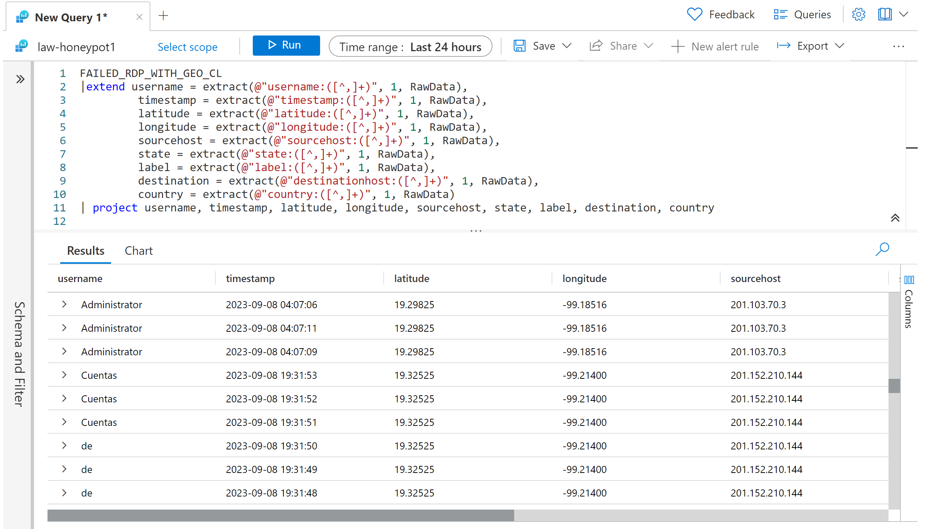Image resolution: width=930 pixels, height=529 pixels.
Task: Click the Save disk icon
Action: pos(519,46)
